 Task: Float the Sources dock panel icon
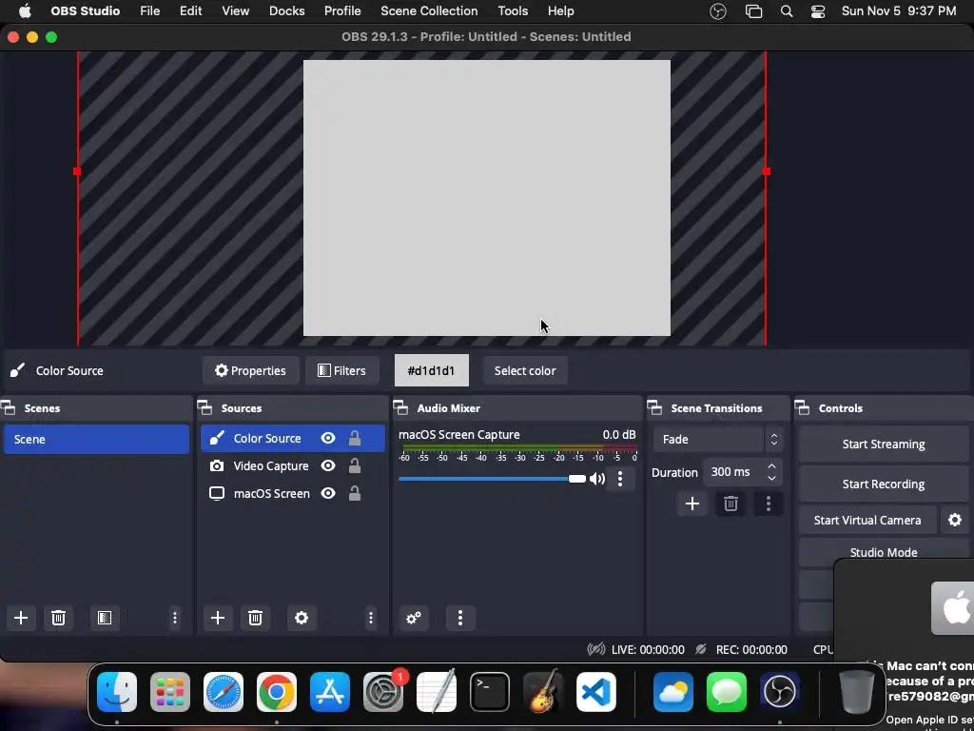pyautogui.click(x=205, y=408)
